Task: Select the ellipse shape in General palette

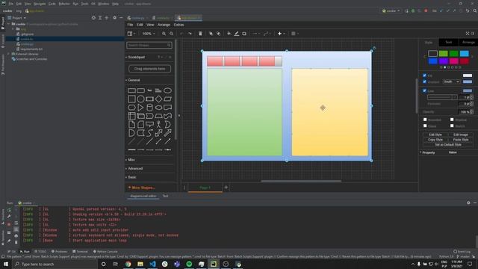Action: [x=167, y=90]
